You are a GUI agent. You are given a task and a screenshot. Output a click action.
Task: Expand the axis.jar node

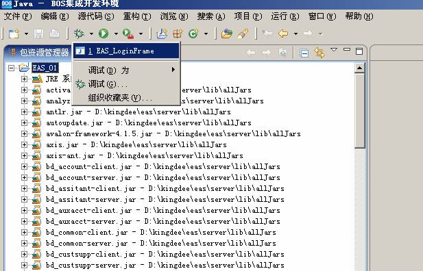point(24,144)
